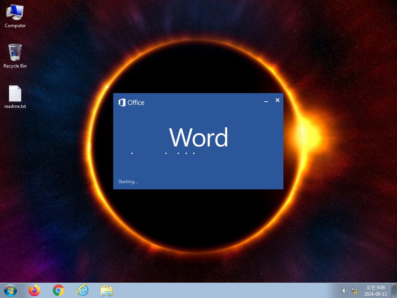This screenshot has height=298, width=397.
Task: Click the "Starting..." status text
Action: 128,182
